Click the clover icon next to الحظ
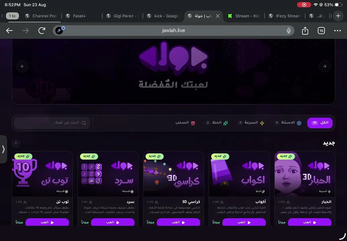Image resolution: width=347 pixels, height=241 pixels. point(226,123)
